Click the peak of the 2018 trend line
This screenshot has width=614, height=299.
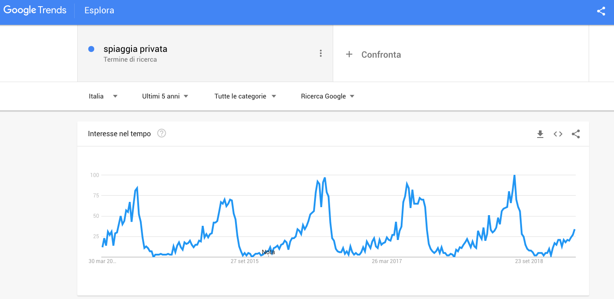click(x=514, y=175)
